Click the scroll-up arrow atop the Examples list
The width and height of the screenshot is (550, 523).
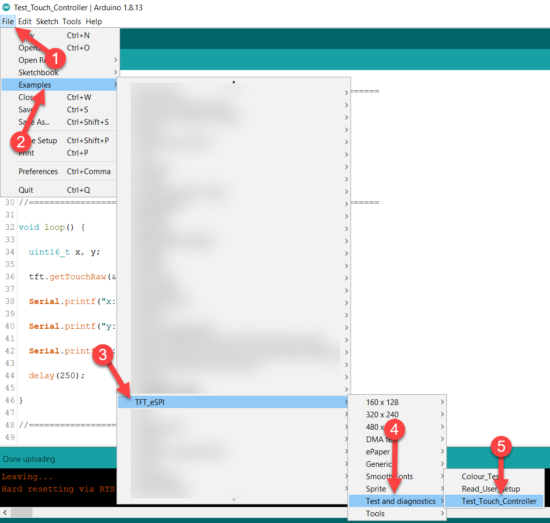[234, 82]
